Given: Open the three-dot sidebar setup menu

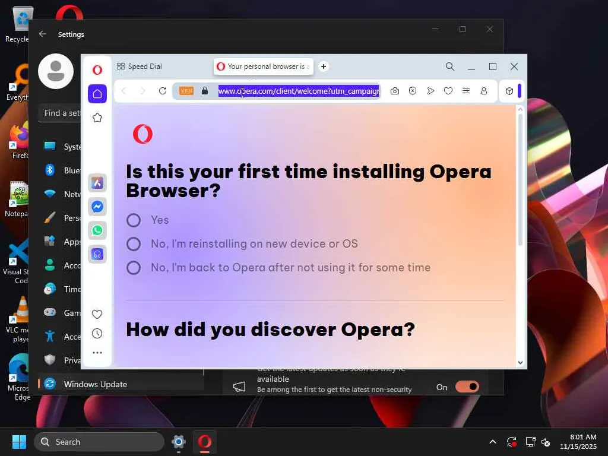Looking at the screenshot, I should (x=97, y=353).
